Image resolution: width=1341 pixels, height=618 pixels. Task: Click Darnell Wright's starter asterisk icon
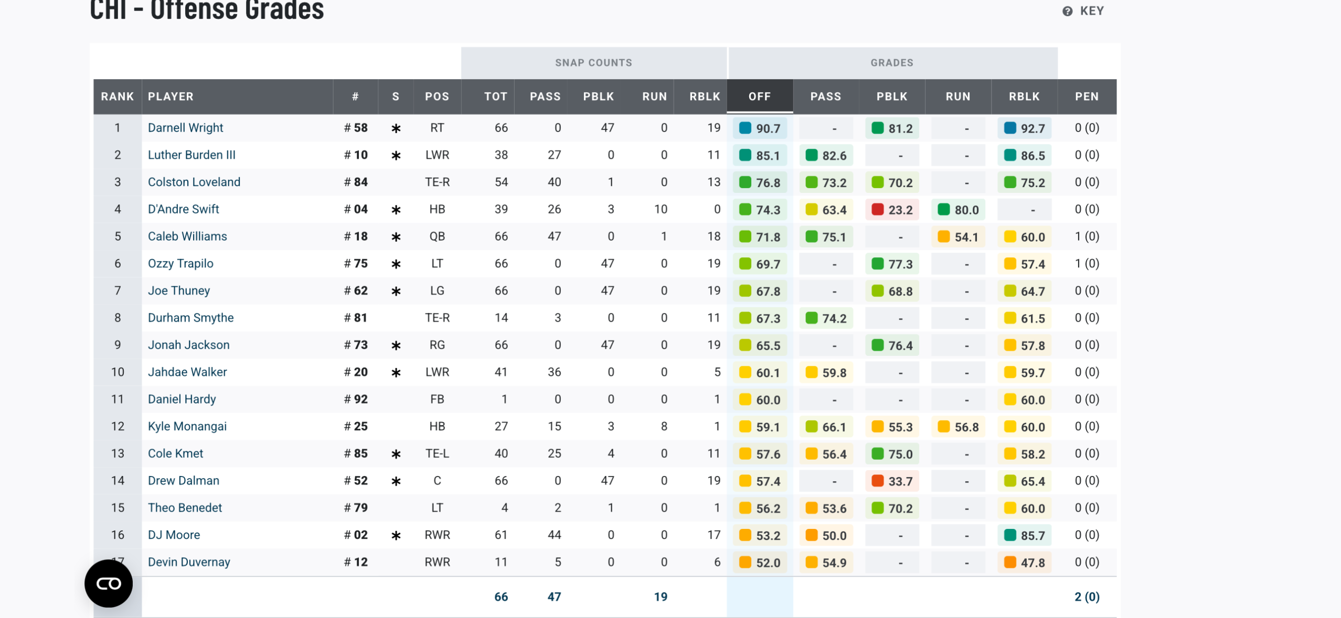point(396,128)
